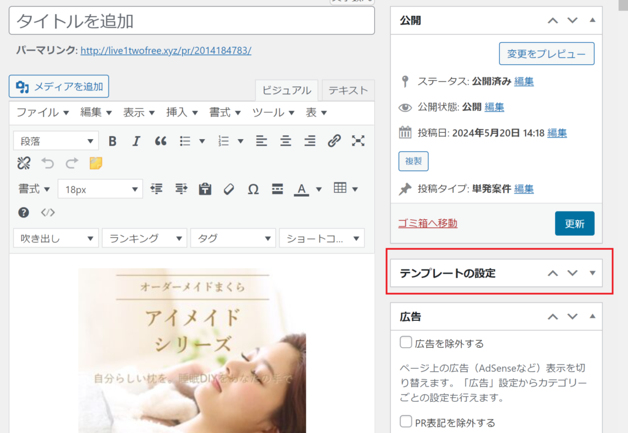Undo the last edit
Screen dimensions: 628x433
48,163
